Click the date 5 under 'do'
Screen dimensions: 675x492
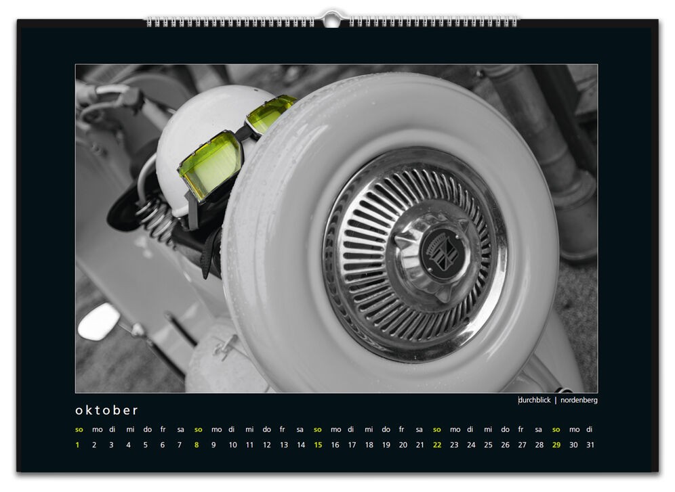145,445
